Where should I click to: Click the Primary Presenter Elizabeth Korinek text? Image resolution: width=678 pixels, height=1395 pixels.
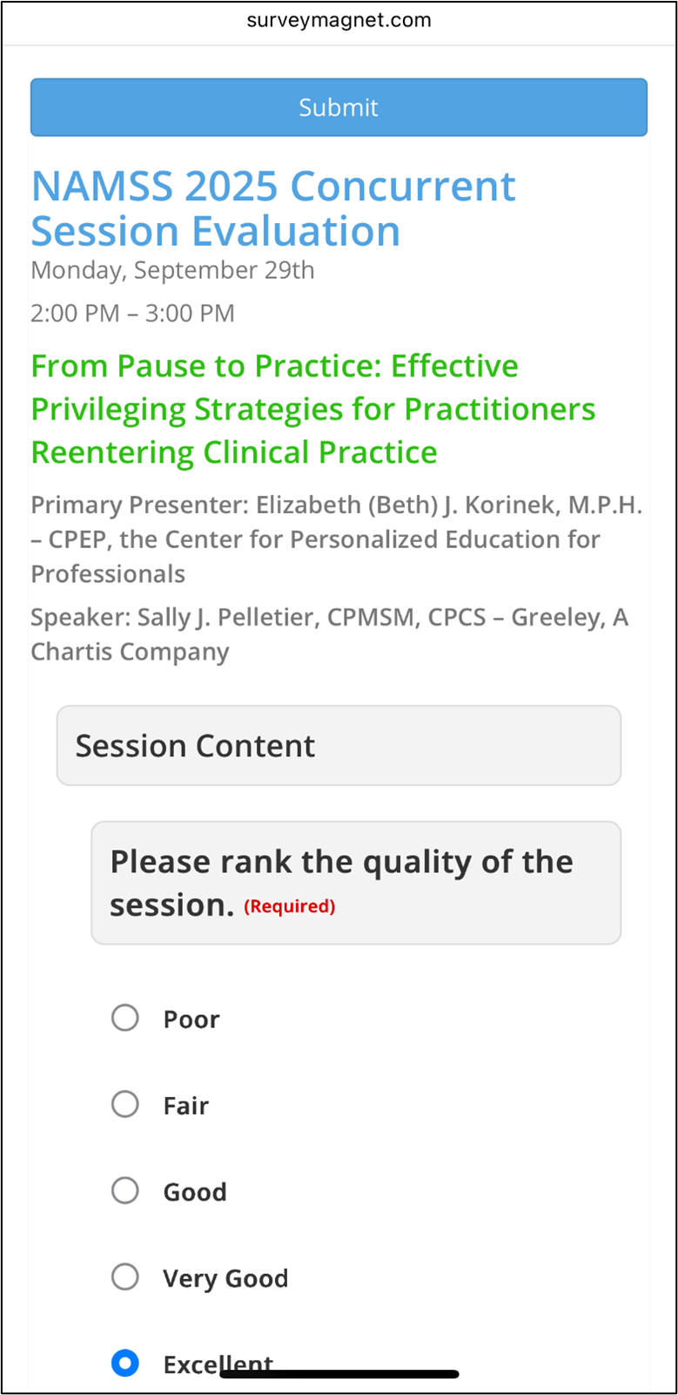pyautogui.click(x=337, y=539)
